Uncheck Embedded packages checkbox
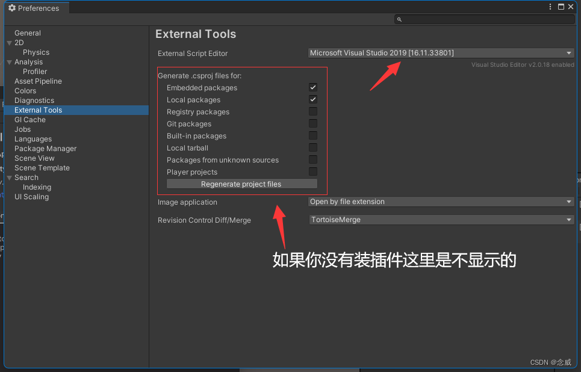 pos(313,87)
